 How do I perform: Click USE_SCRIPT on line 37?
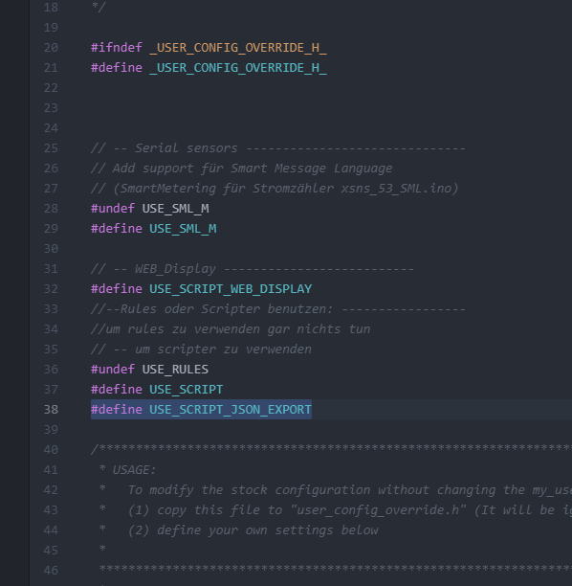click(x=186, y=390)
